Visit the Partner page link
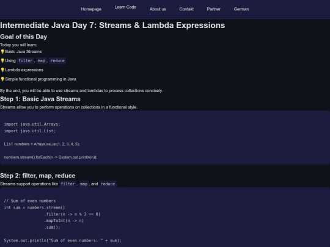 point(214,9)
